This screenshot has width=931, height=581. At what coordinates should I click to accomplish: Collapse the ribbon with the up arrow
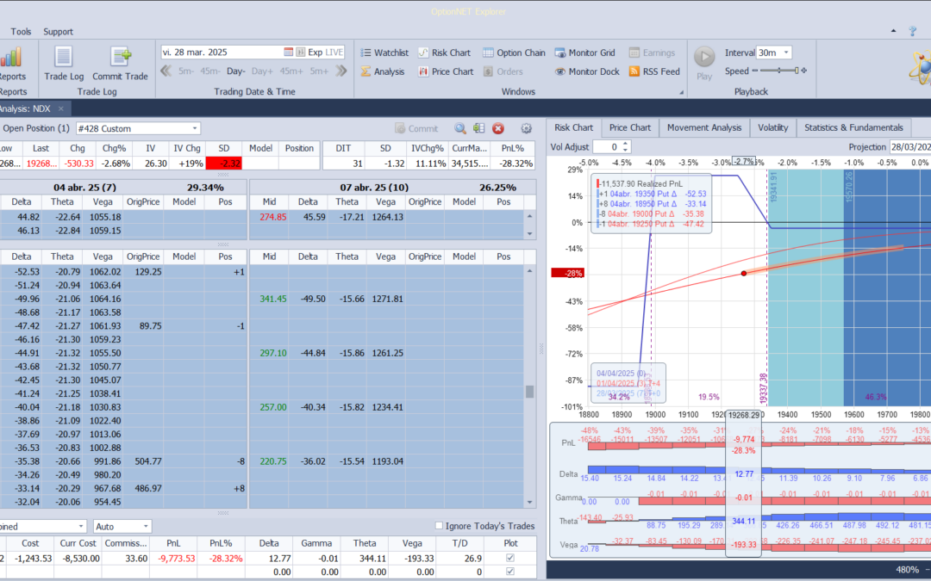894,31
